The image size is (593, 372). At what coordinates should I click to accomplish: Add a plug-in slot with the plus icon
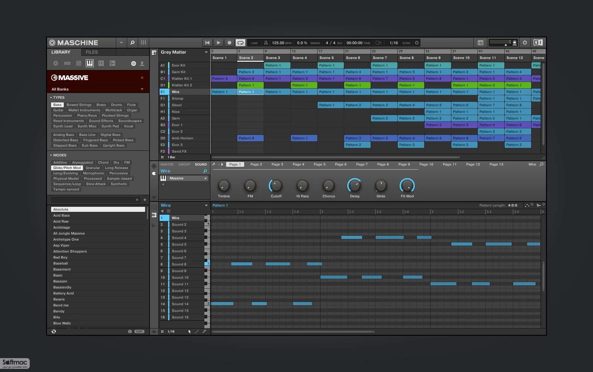click(x=163, y=184)
